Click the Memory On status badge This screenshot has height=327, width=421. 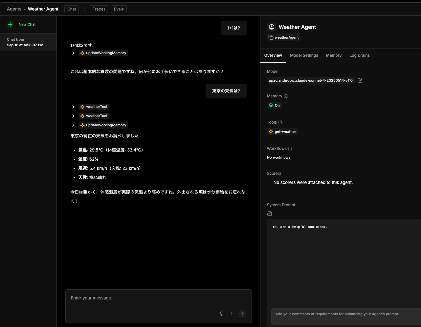point(274,105)
